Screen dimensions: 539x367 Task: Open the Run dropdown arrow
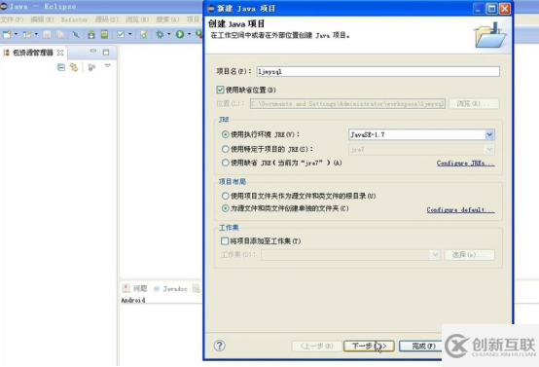click(x=189, y=34)
